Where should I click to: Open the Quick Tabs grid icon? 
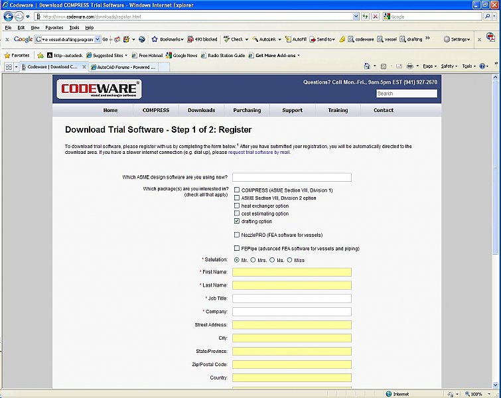(9, 67)
